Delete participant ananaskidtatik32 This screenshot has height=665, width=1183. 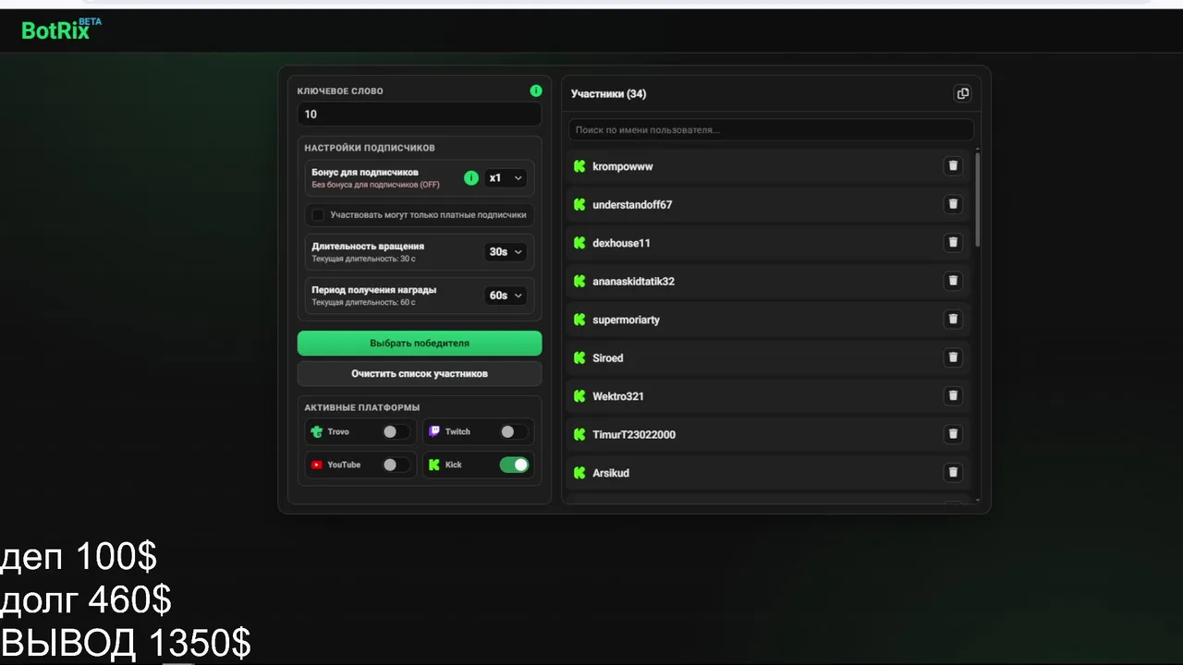[953, 281]
